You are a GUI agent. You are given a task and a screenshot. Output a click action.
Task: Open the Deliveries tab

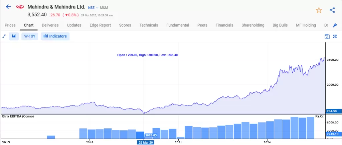point(50,25)
